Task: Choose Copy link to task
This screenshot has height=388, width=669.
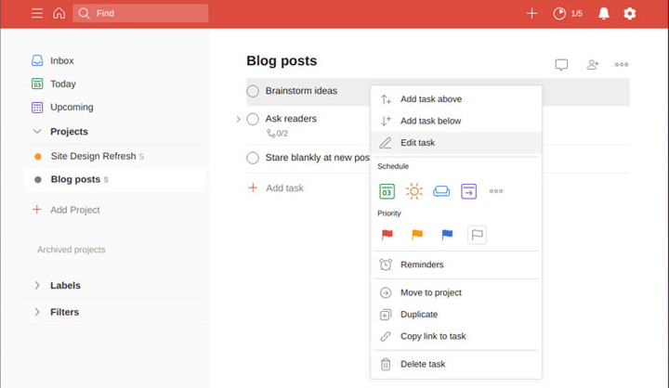Action: pyautogui.click(x=456, y=336)
